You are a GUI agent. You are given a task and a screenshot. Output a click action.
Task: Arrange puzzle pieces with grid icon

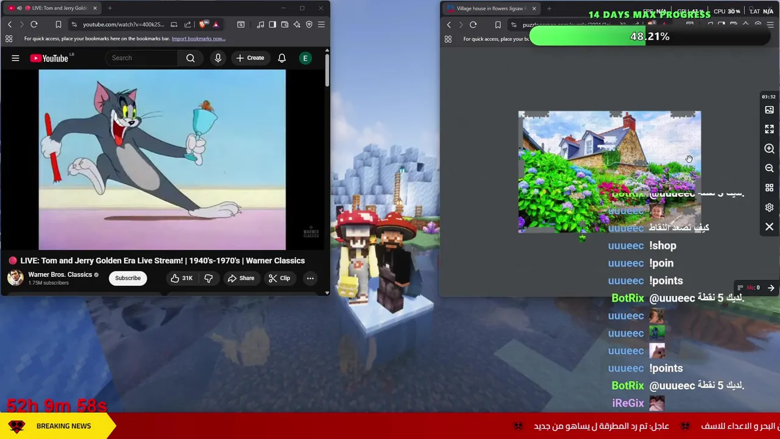769,188
